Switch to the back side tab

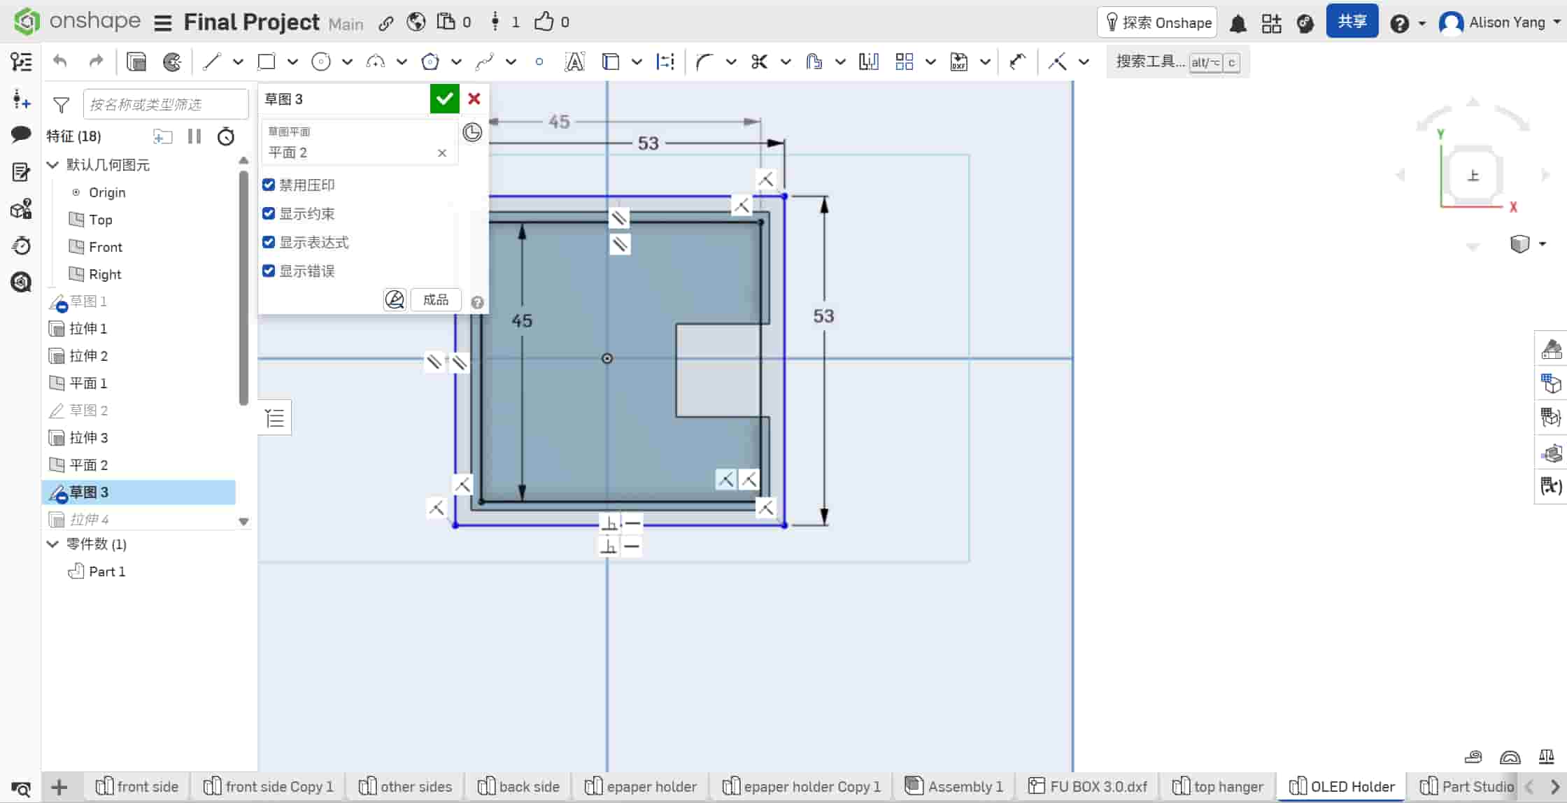point(519,787)
